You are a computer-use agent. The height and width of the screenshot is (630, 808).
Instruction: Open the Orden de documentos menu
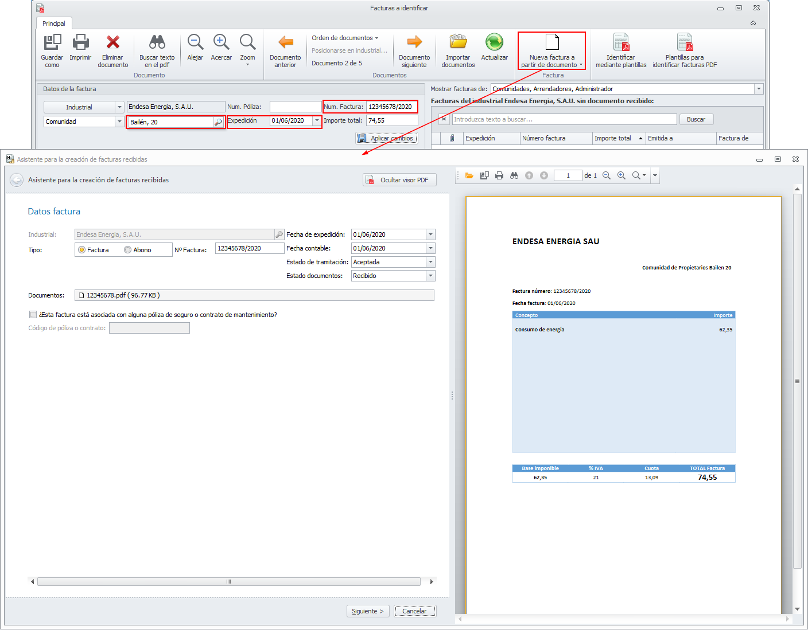[x=345, y=38]
